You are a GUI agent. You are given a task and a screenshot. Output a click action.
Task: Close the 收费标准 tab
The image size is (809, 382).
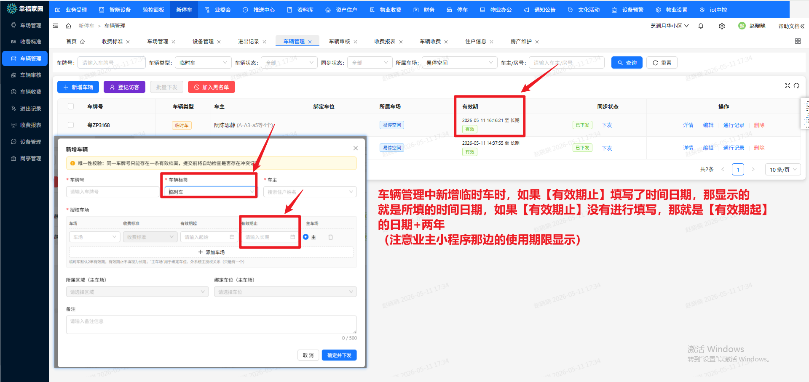(128, 42)
